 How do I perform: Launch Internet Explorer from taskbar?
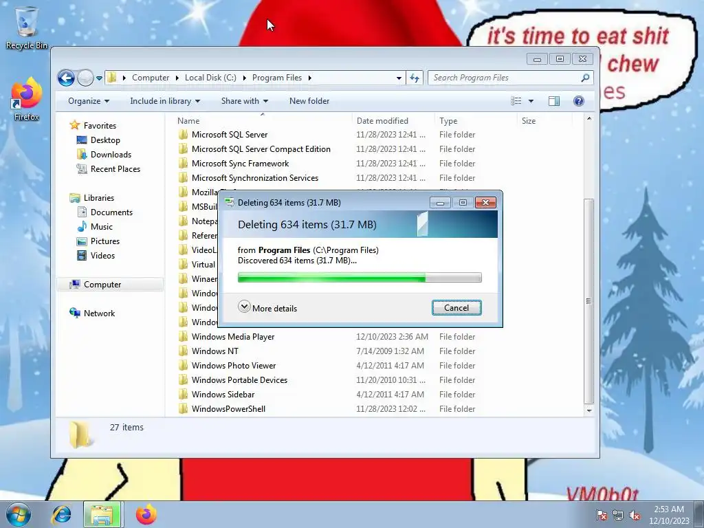click(61, 515)
